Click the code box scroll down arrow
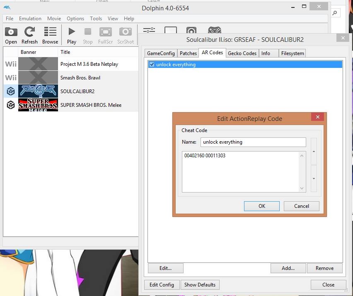This screenshot has width=353, height=296. [302, 188]
